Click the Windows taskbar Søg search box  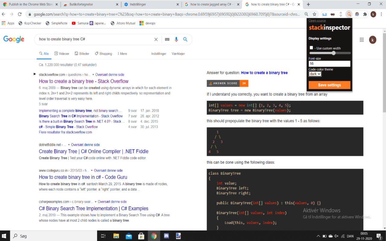click(x=54, y=236)
